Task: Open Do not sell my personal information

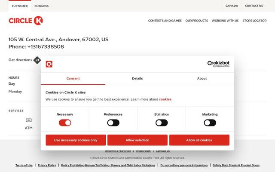Action: (x=184, y=165)
